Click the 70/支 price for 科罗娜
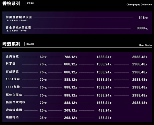154x125 pixels. point(43,64)
